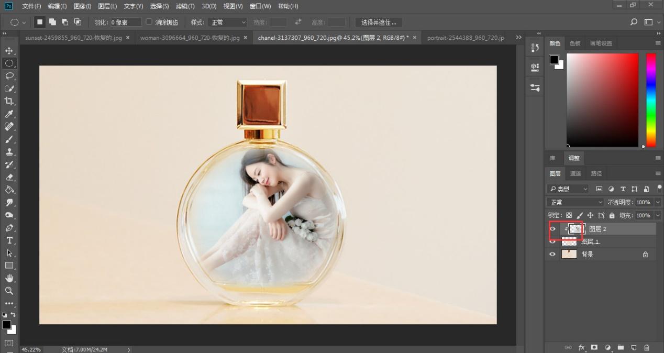Select the Hand tool
This screenshot has height=353, width=664.
point(9,278)
